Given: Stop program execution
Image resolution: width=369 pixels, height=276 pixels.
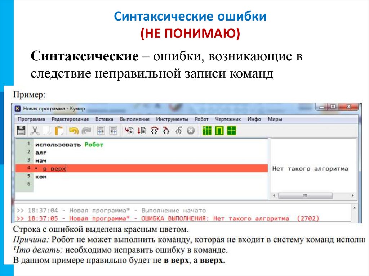Looking at the screenshot, I should 190,131.
